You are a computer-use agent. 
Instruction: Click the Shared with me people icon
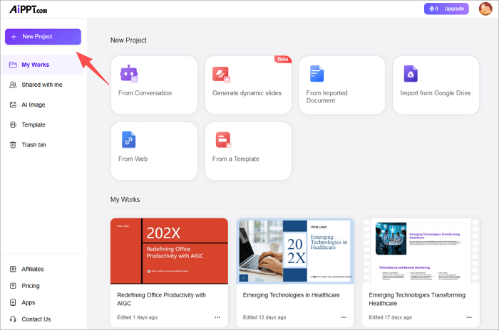coord(13,85)
